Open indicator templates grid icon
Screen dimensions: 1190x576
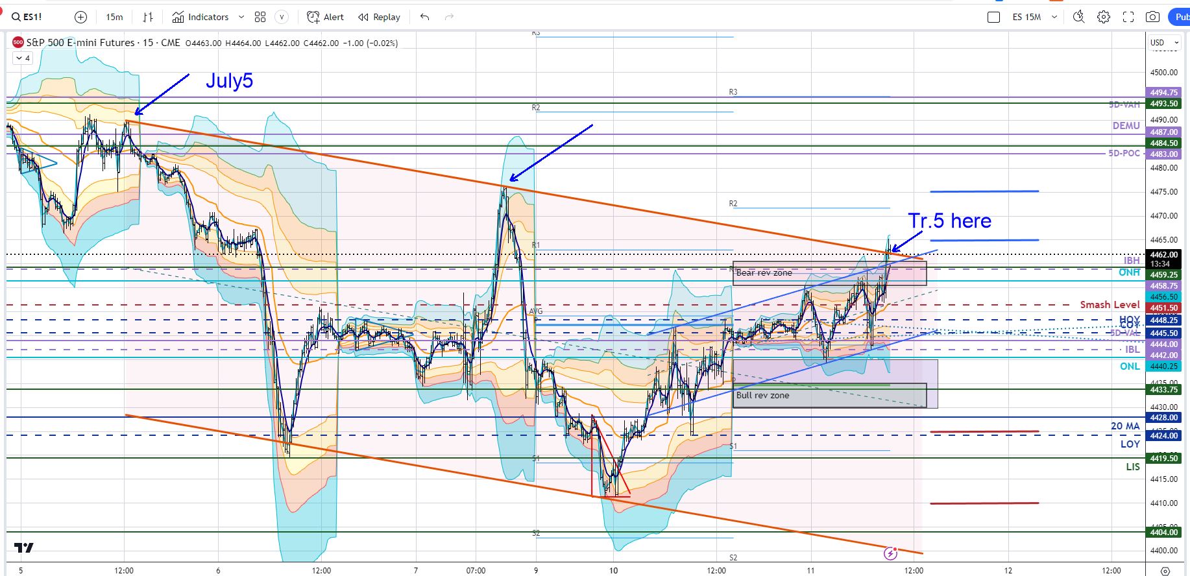pyautogui.click(x=260, y=17)
